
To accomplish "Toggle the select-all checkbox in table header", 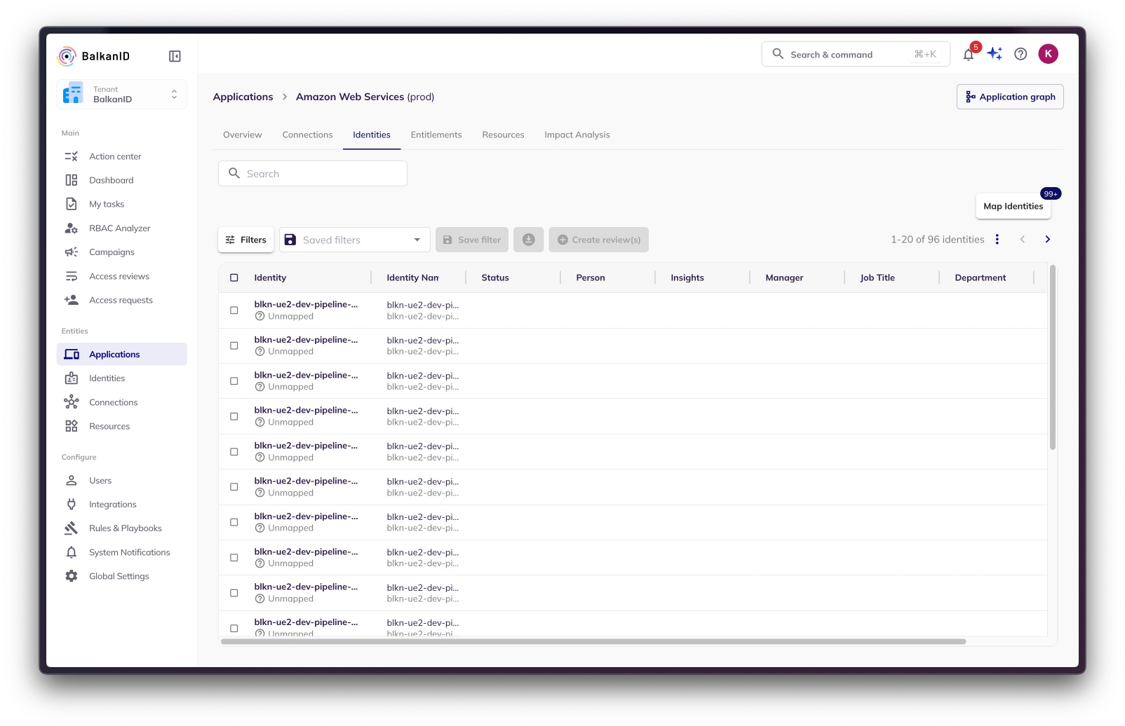I will click(x=234, y=278).
